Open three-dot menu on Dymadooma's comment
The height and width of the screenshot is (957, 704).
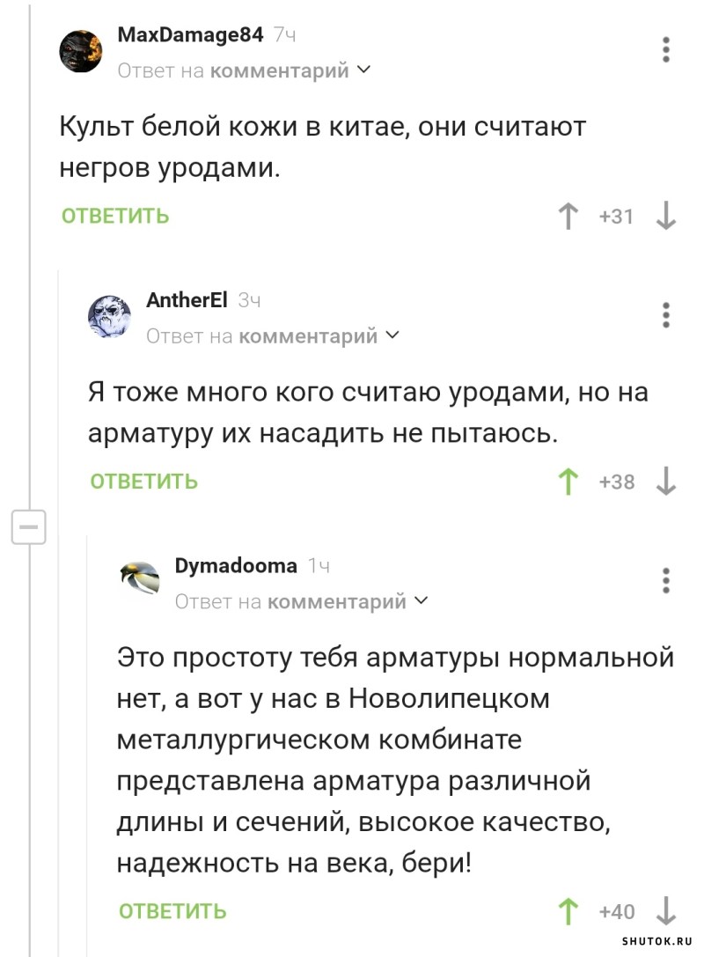[x=666, y=580]
